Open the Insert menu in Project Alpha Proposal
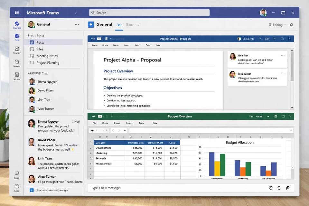309x206 pixels. tap(116, 45)
